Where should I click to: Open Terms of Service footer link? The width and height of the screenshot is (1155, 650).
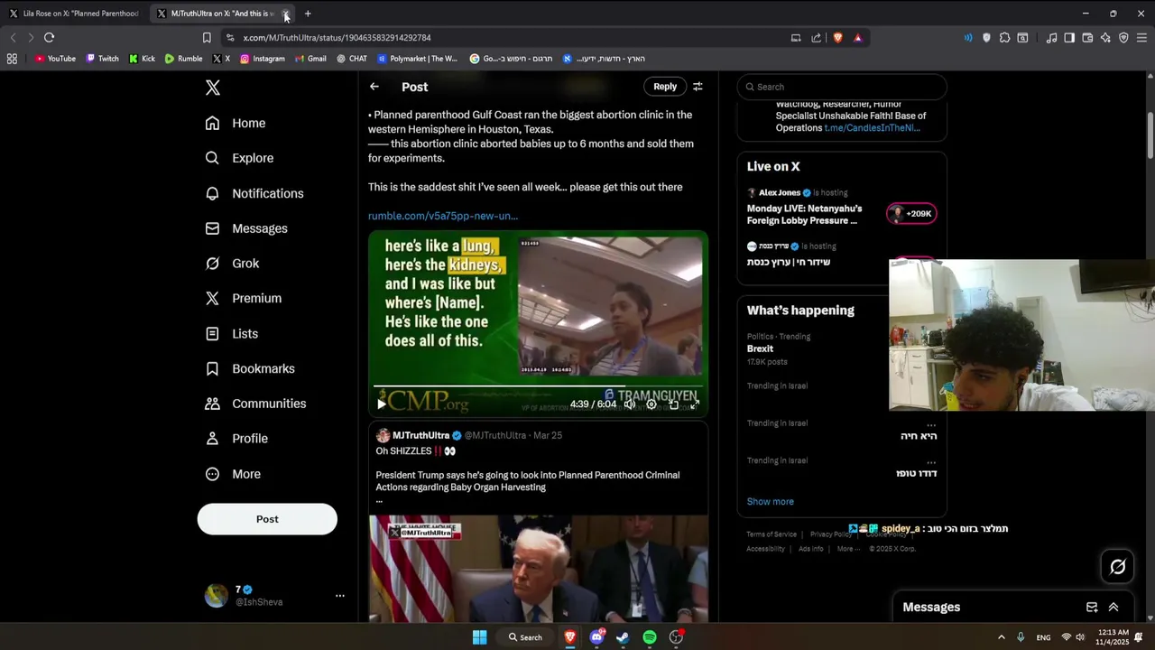(772, 534)
